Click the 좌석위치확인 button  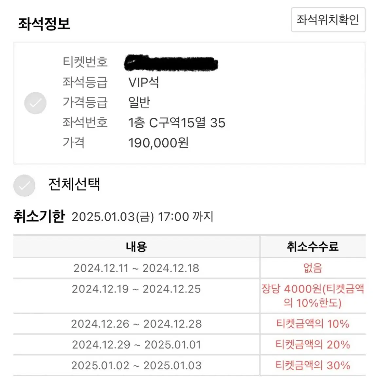tap(328, 20)
